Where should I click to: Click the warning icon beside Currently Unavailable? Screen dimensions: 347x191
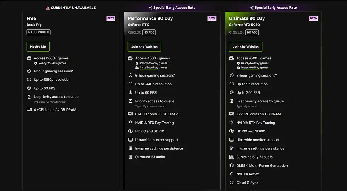point(48,8)
